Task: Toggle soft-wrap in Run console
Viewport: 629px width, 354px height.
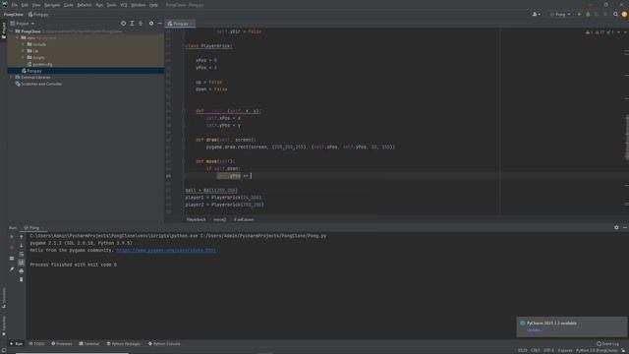Action: click(22, 254)
